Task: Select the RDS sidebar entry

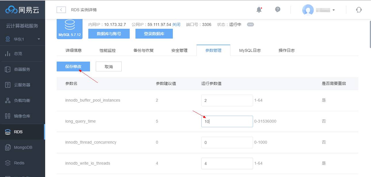Action: [17, 132]
